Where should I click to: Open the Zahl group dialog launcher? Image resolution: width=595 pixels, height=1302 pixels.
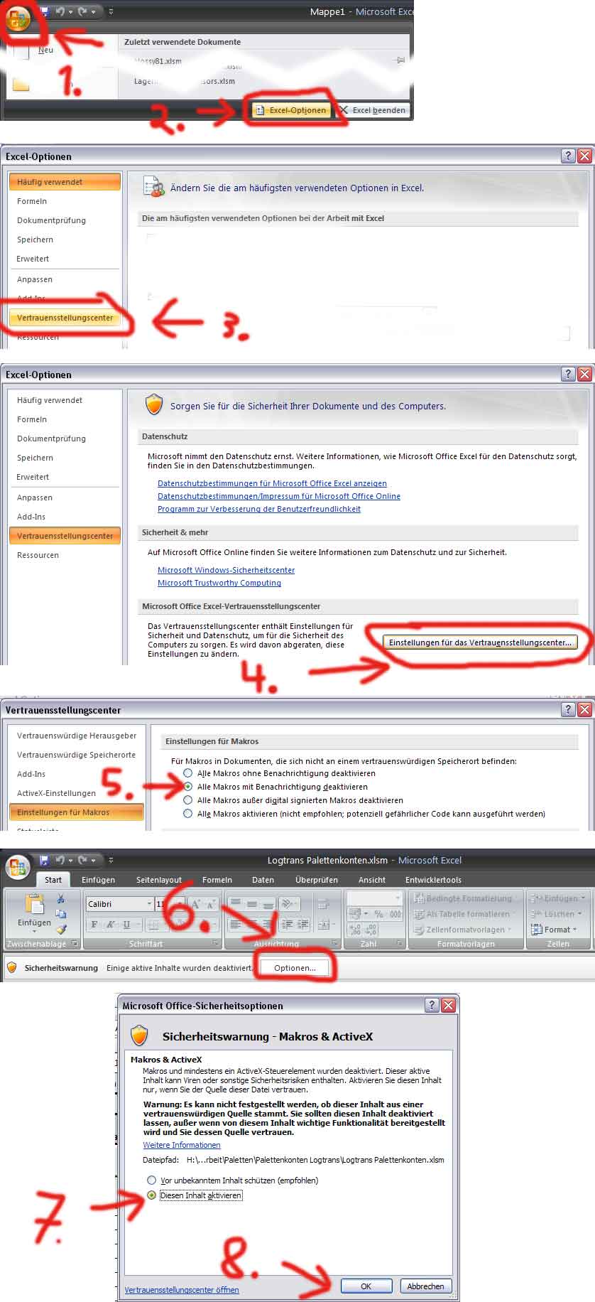point(400,944)
